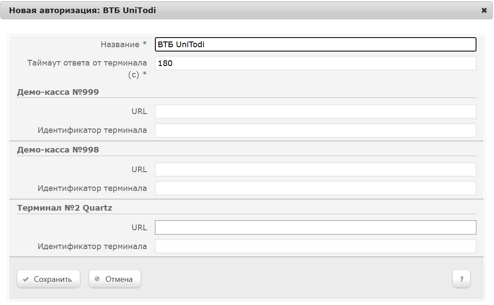Click Идентификатор терминала label under Терминал №2 Quartz
The height and width of the screenshot is (305, 494).
(92, 246)
